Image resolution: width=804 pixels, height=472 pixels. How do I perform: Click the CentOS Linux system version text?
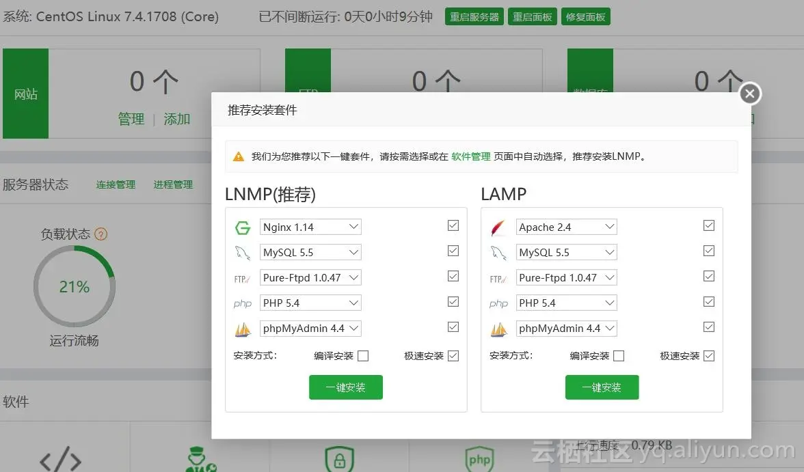[x=111, y=16]
